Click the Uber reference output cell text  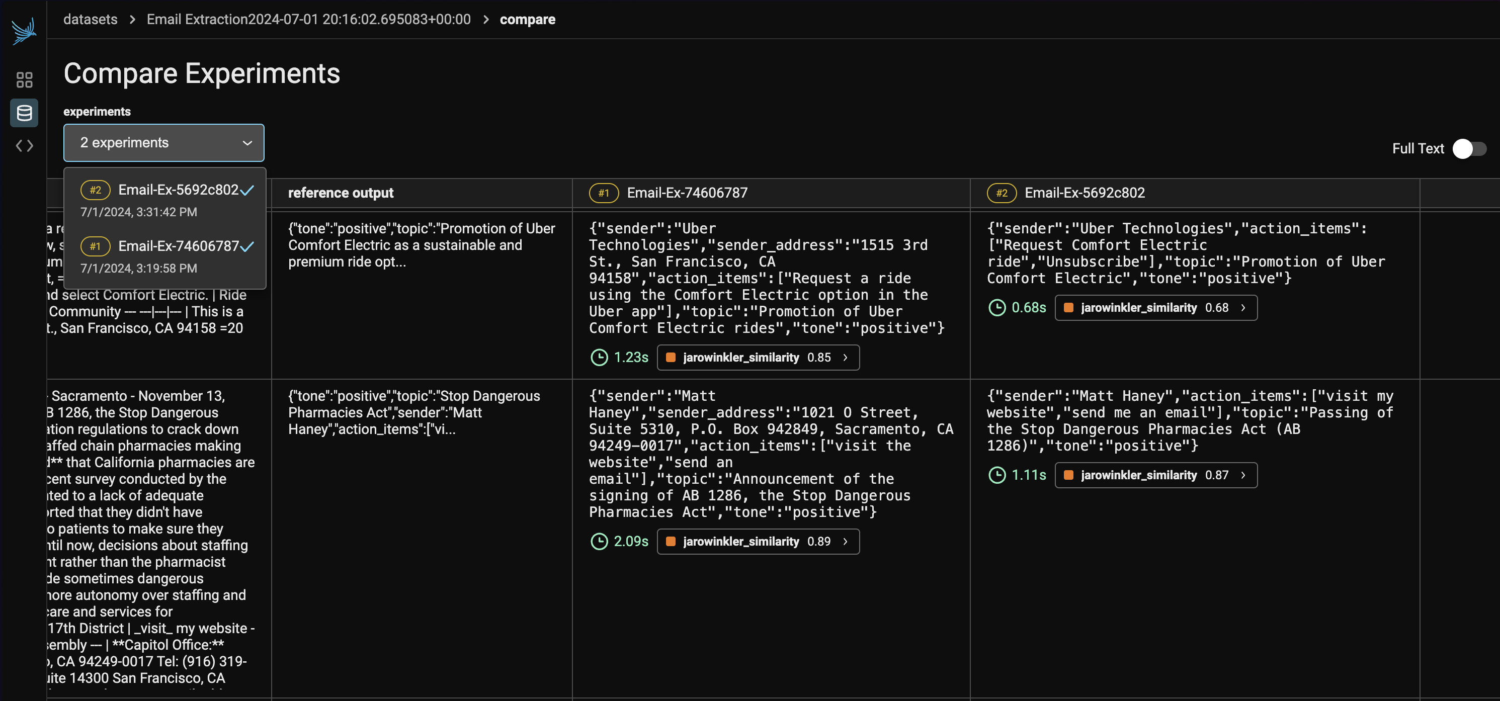pos(421,245)
